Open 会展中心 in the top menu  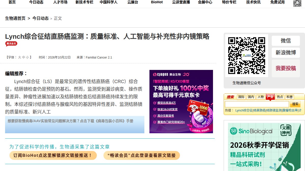(205, 2)
